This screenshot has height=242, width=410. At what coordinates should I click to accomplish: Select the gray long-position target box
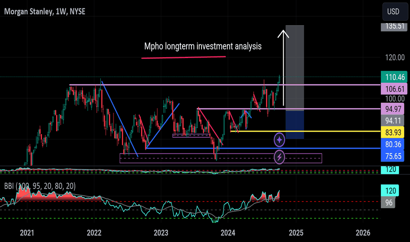(295, 68)
